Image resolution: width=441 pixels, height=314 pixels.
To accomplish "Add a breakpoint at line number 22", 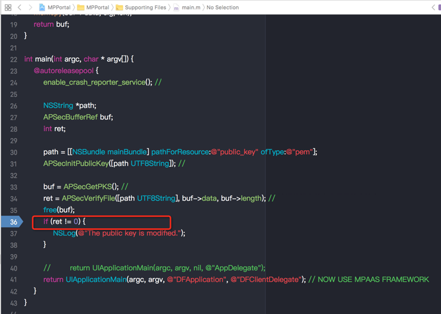I will tap(14, 59).
